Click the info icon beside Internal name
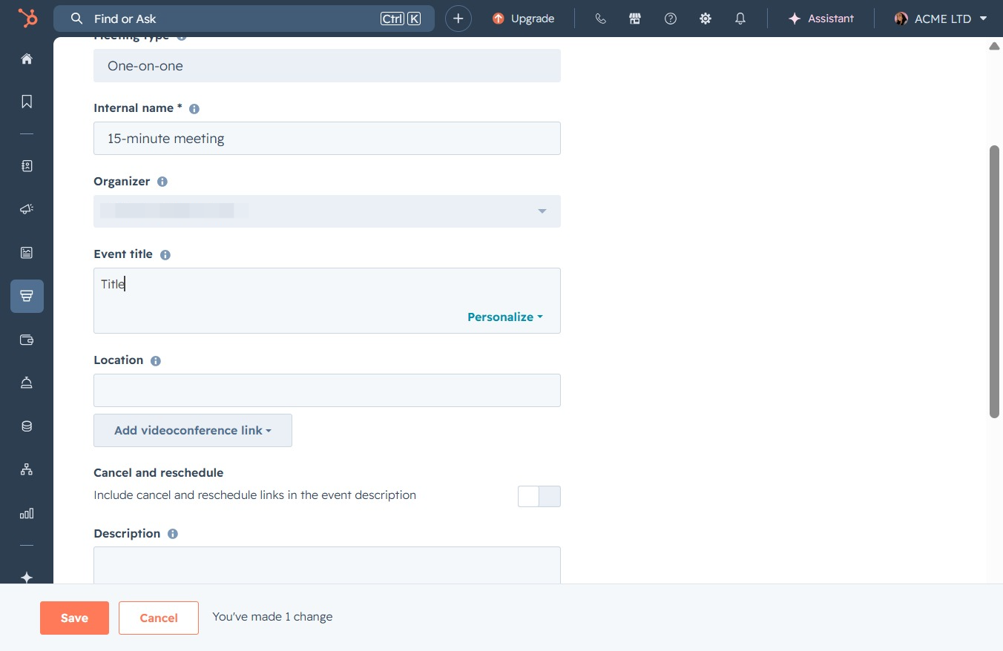This screenshot has height=651, width=1003. [194, 108]
